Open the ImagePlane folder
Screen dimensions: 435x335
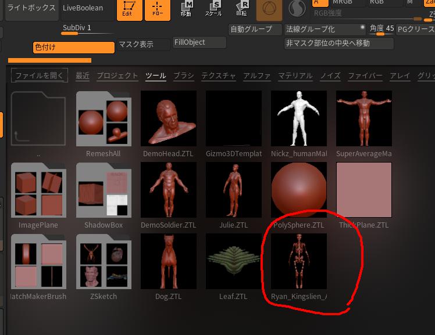[38, 190]
